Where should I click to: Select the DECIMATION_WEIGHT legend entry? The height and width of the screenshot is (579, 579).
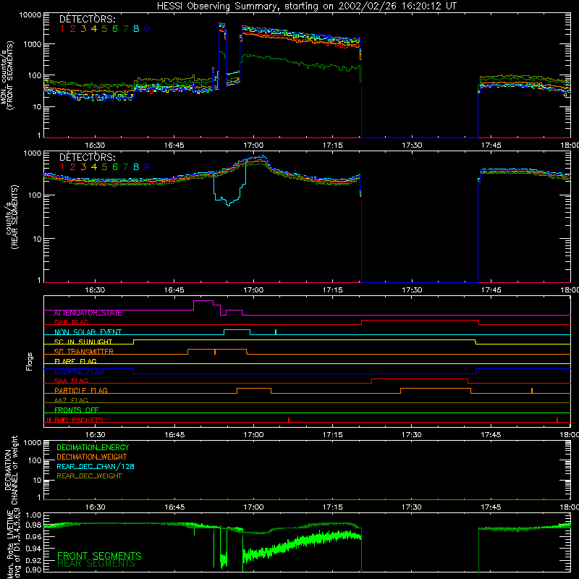tap(92, 457)
